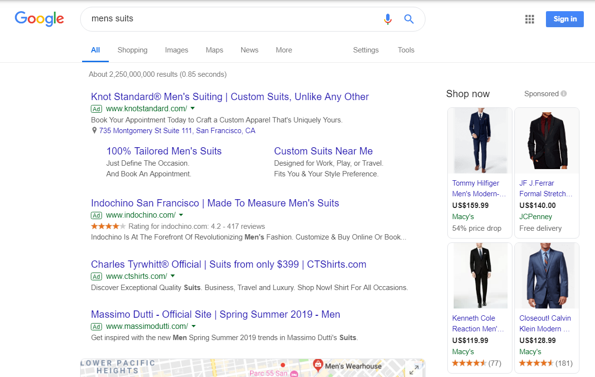The height and width of the screenshot is (377, 595).
Task: Click the Indochino star rating
Action: click(x=108, y=226)
